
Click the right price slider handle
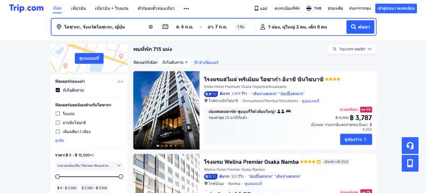pyautogui.click(x=121, y=177)
